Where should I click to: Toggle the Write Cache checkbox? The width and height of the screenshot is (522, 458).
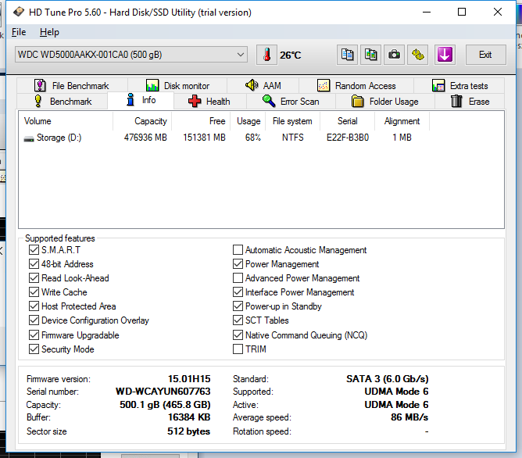[34, 292]
